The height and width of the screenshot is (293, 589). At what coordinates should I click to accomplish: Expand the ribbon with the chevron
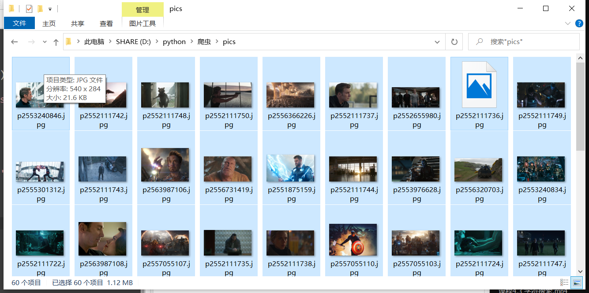click(568, 23)
